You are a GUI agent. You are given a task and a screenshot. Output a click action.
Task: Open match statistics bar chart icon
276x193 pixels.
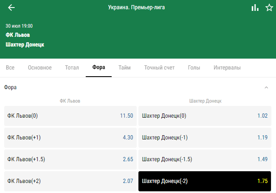pos(255,8)
